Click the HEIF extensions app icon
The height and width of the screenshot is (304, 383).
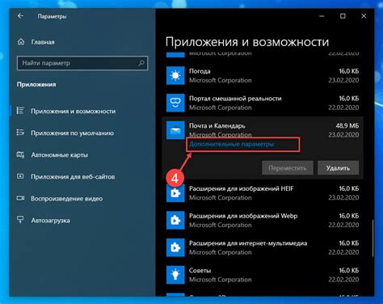click(175, 193)
